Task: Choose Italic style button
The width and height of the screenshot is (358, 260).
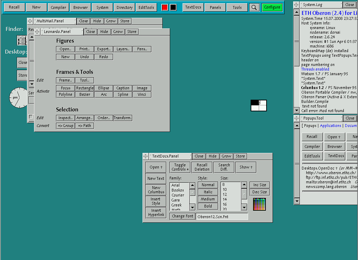Action: 208,192
